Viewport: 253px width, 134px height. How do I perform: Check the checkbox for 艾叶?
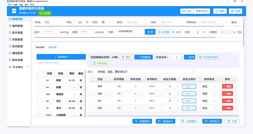tap(41, 108)
